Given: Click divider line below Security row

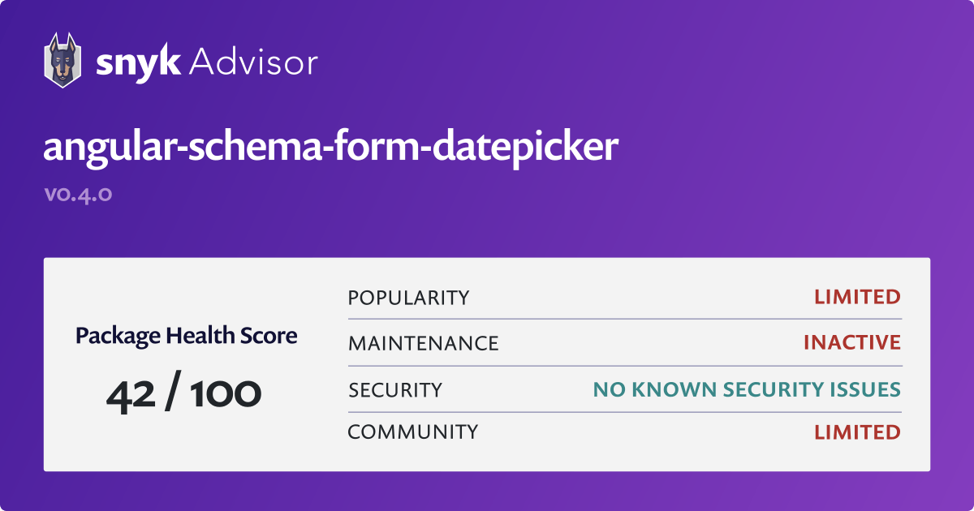Looking at the screenshot, I should [x=624, y=412].
